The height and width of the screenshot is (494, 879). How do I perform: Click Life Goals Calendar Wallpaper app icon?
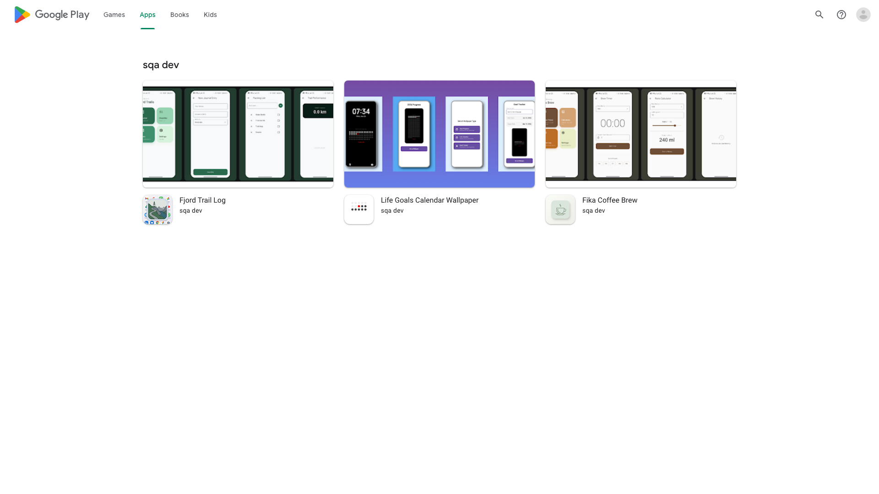coord(359,209)
